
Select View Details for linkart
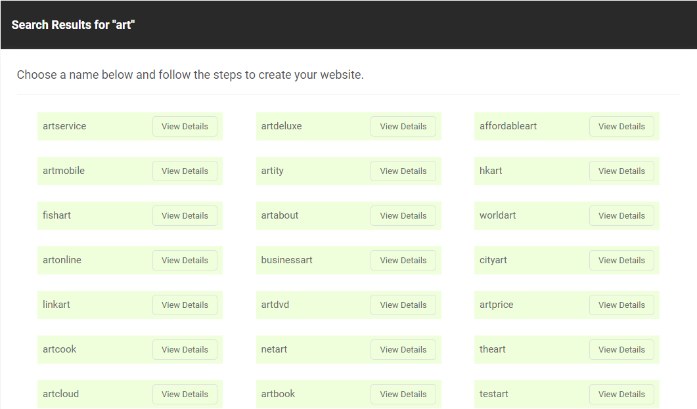(185, 305)
